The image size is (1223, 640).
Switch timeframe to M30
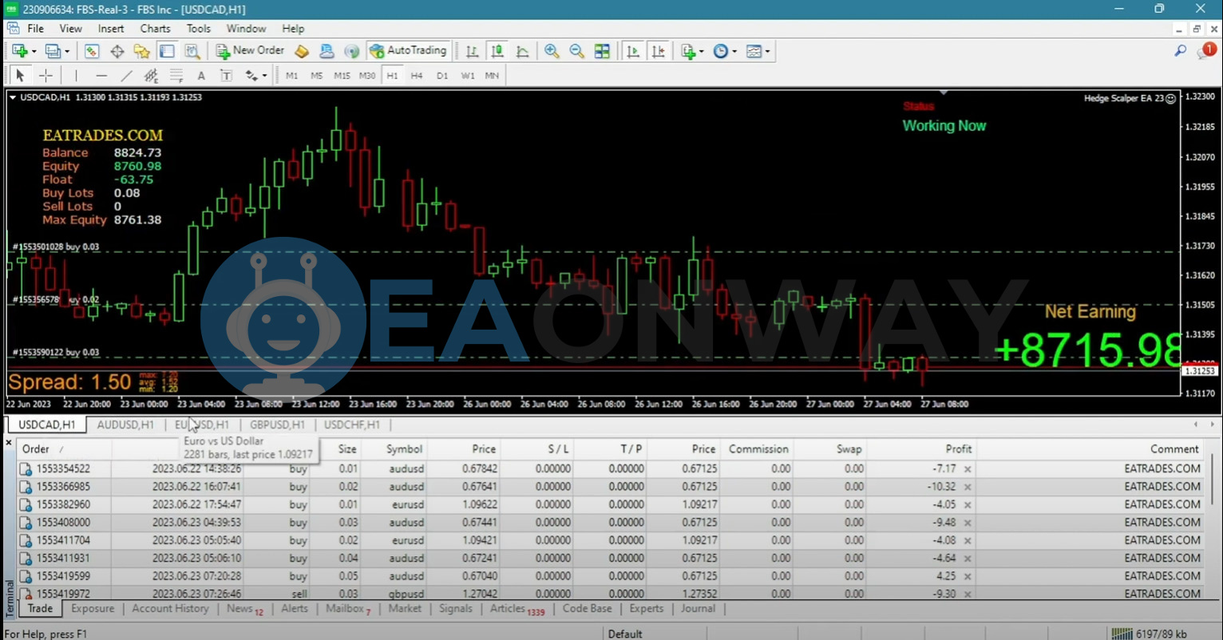pos(367,76)
